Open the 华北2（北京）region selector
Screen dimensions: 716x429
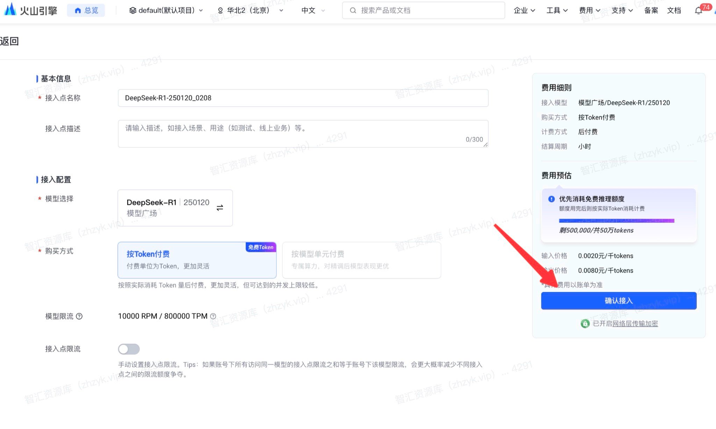[x=250, y=10]
